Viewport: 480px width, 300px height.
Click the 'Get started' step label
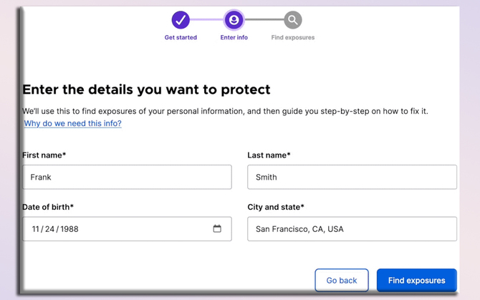point(181,37)
